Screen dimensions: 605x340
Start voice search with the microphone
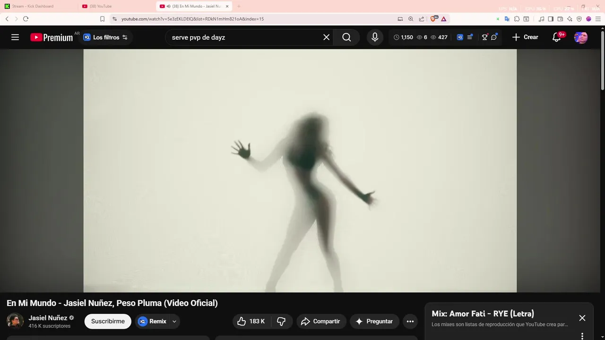tap(375, 37)
